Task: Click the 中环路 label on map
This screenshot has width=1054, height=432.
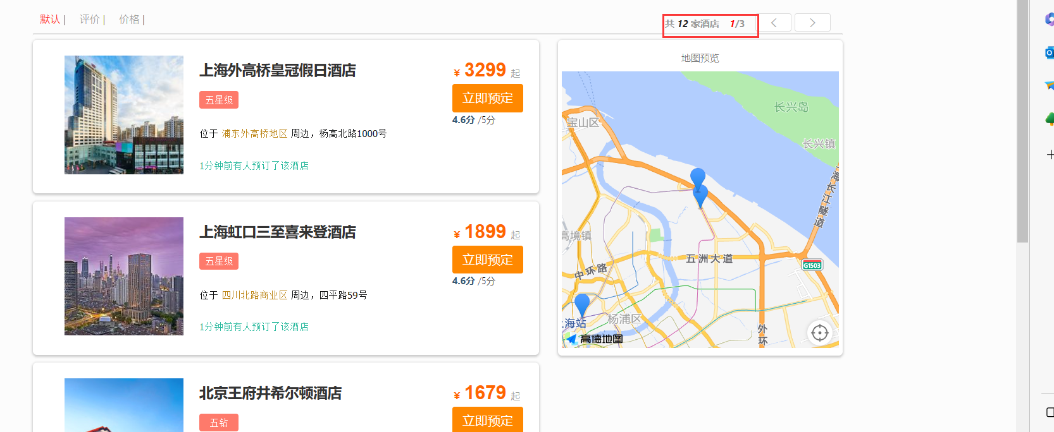Action: pos(591,271)
